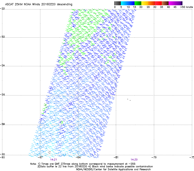Click the NOAA/NESDIS credit line
This screenshot has width=194, height=171.
(113, 169)
